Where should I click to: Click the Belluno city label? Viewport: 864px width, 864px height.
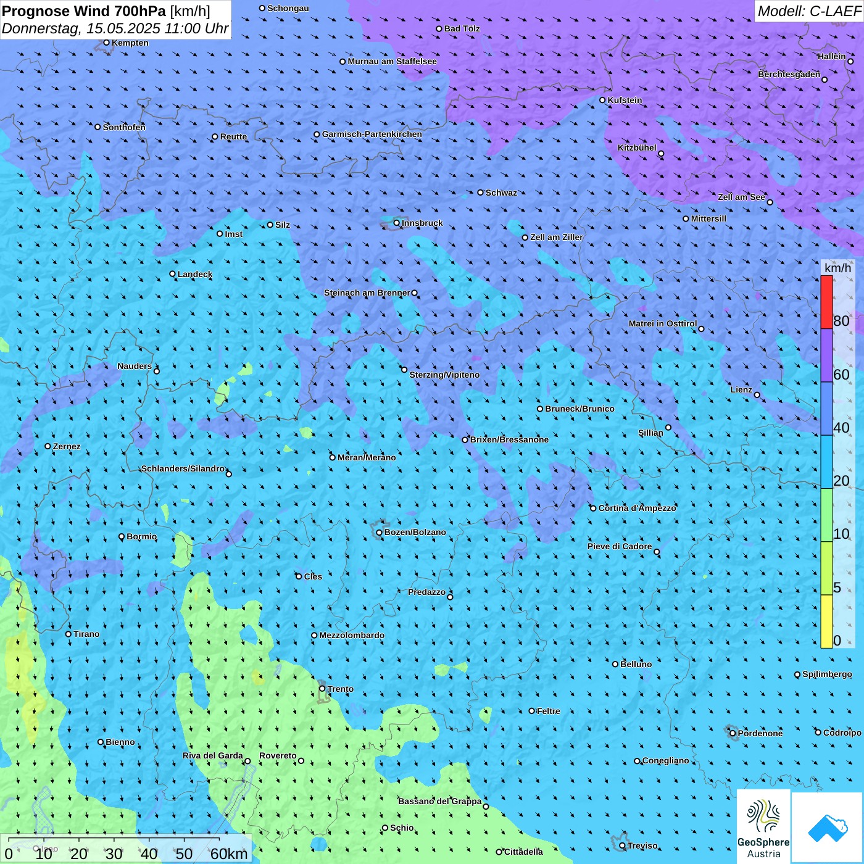636,664
